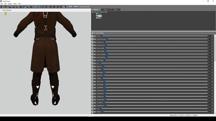The width and height of the screenshot is (216, 121).
Task: Open the Slider menu
Action: (15, 4)
